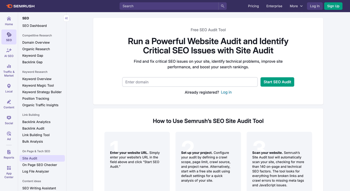Click the search magnifier icon

pyautogui.click(x=223, y=6)
